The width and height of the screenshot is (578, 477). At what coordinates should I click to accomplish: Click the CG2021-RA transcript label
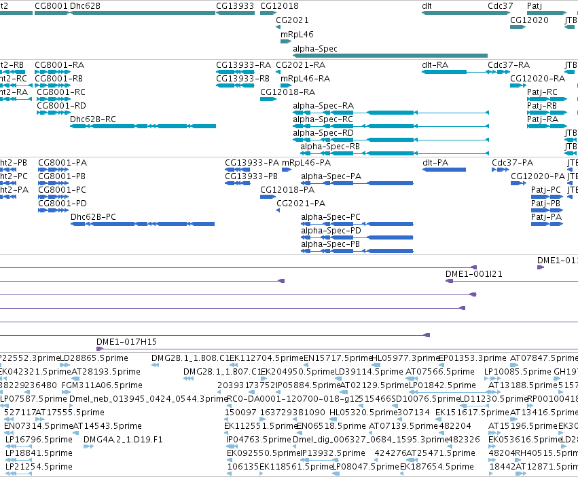click(300, 65)
